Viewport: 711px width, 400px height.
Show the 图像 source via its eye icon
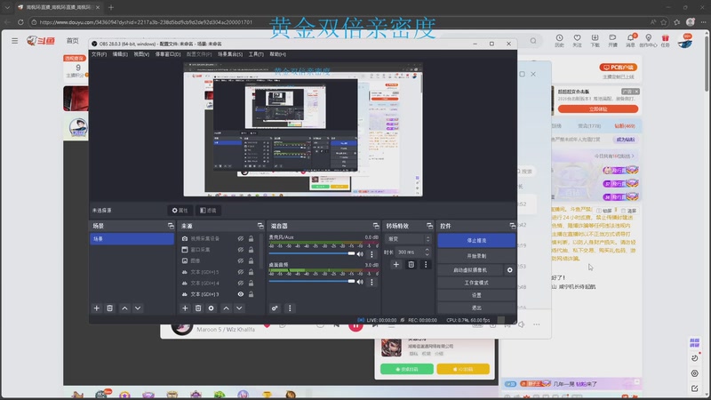[x=241, y=260]
